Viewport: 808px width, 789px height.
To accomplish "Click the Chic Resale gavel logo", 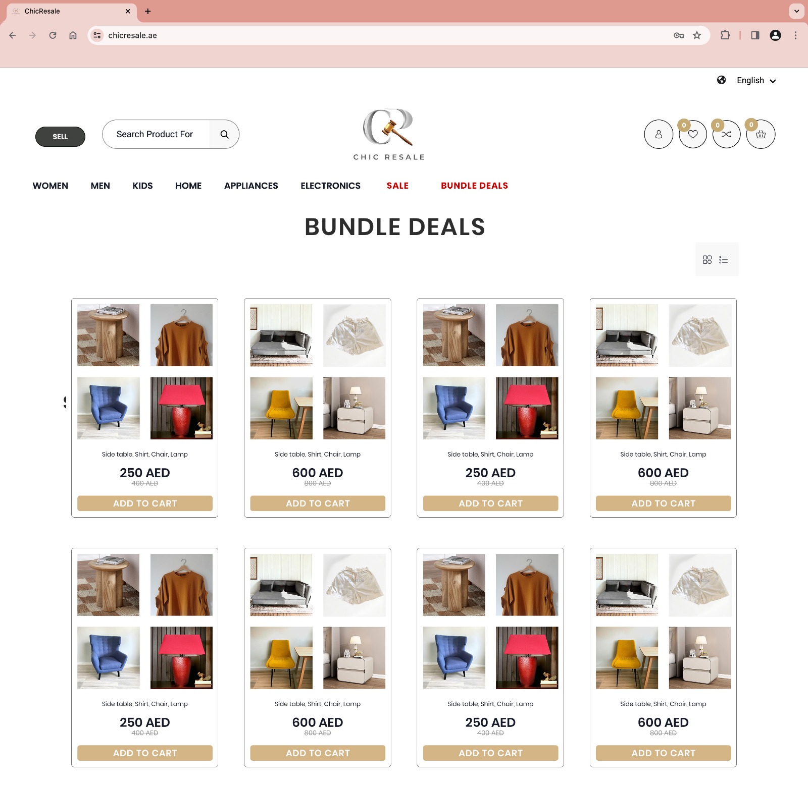I will (x=389, y=135).
